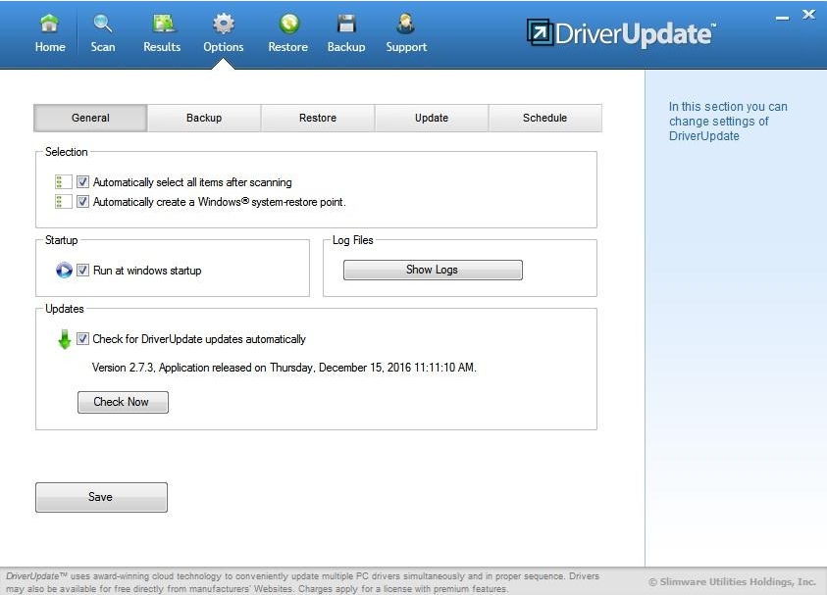827x595 pixels.
Task: Open the driver Backup feature
Action: pyautogui.click(x=345, y=30)
